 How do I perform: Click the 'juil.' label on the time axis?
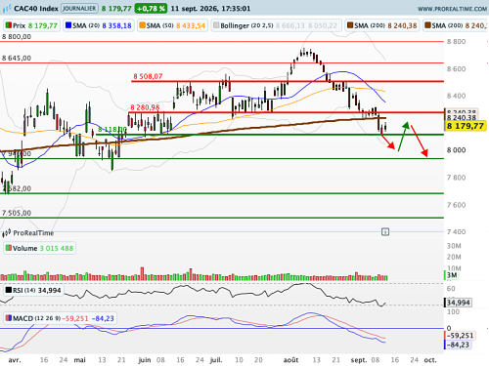(x=216, y=360)
